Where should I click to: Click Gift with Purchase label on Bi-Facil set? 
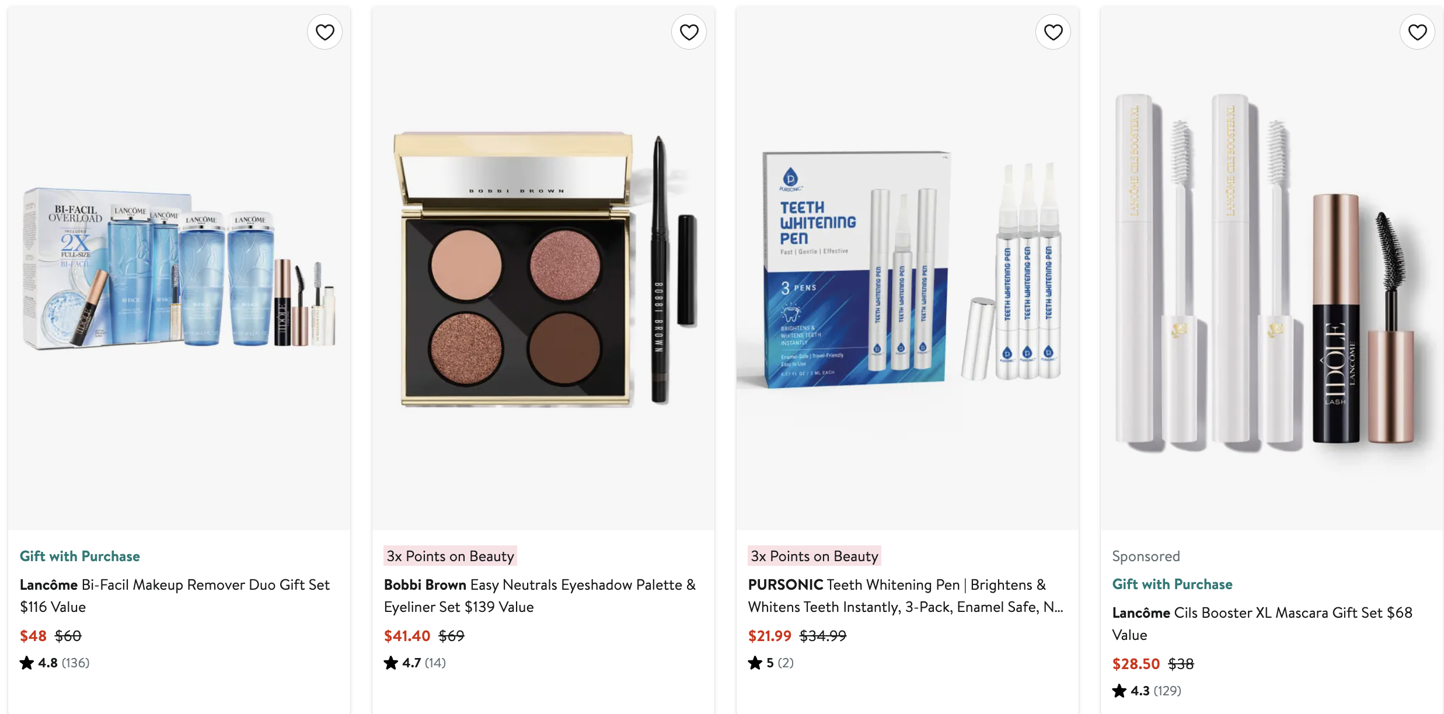coord(80,556)
